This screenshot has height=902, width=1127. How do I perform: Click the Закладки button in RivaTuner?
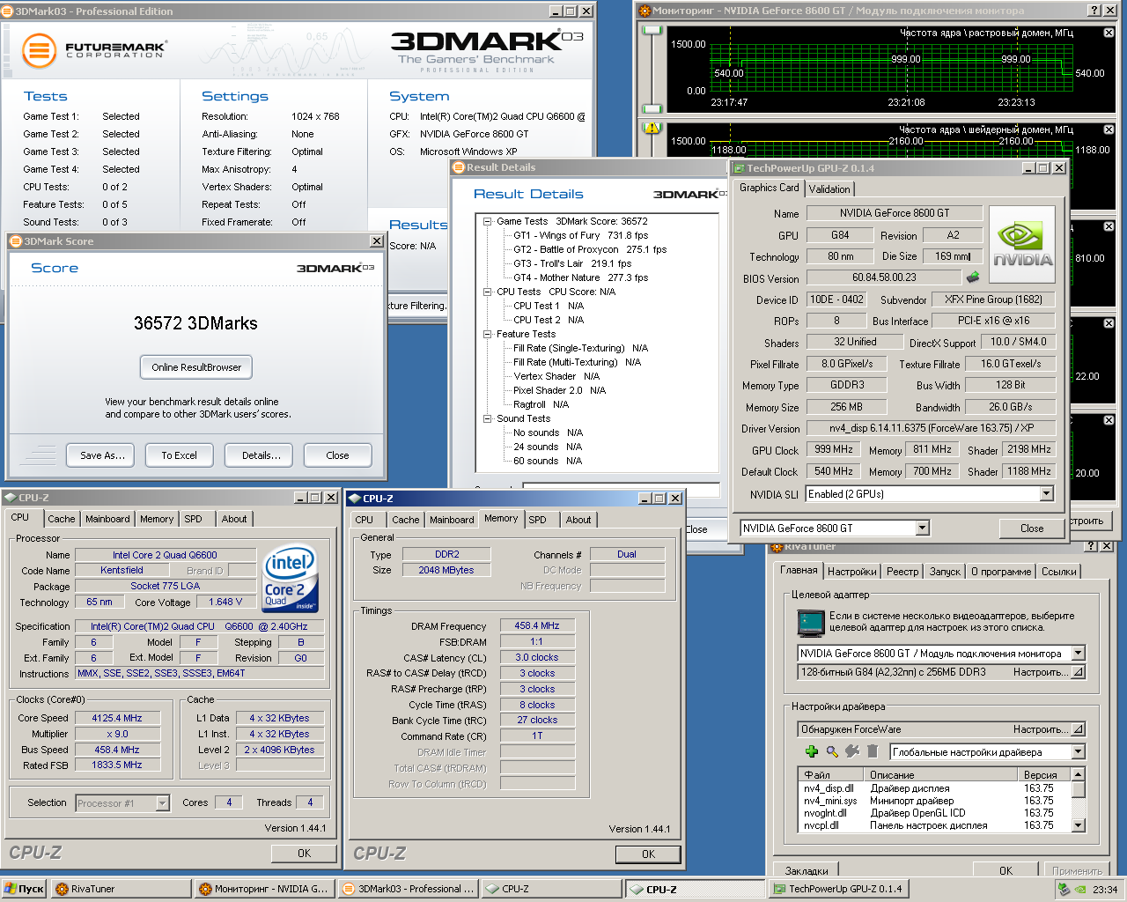pos(807,870)
